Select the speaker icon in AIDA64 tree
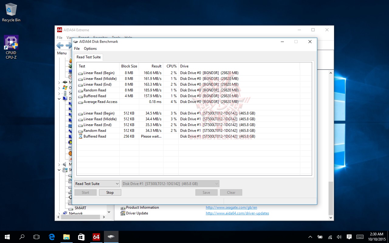This screenshot has height=243, width=389. [65, 164]
